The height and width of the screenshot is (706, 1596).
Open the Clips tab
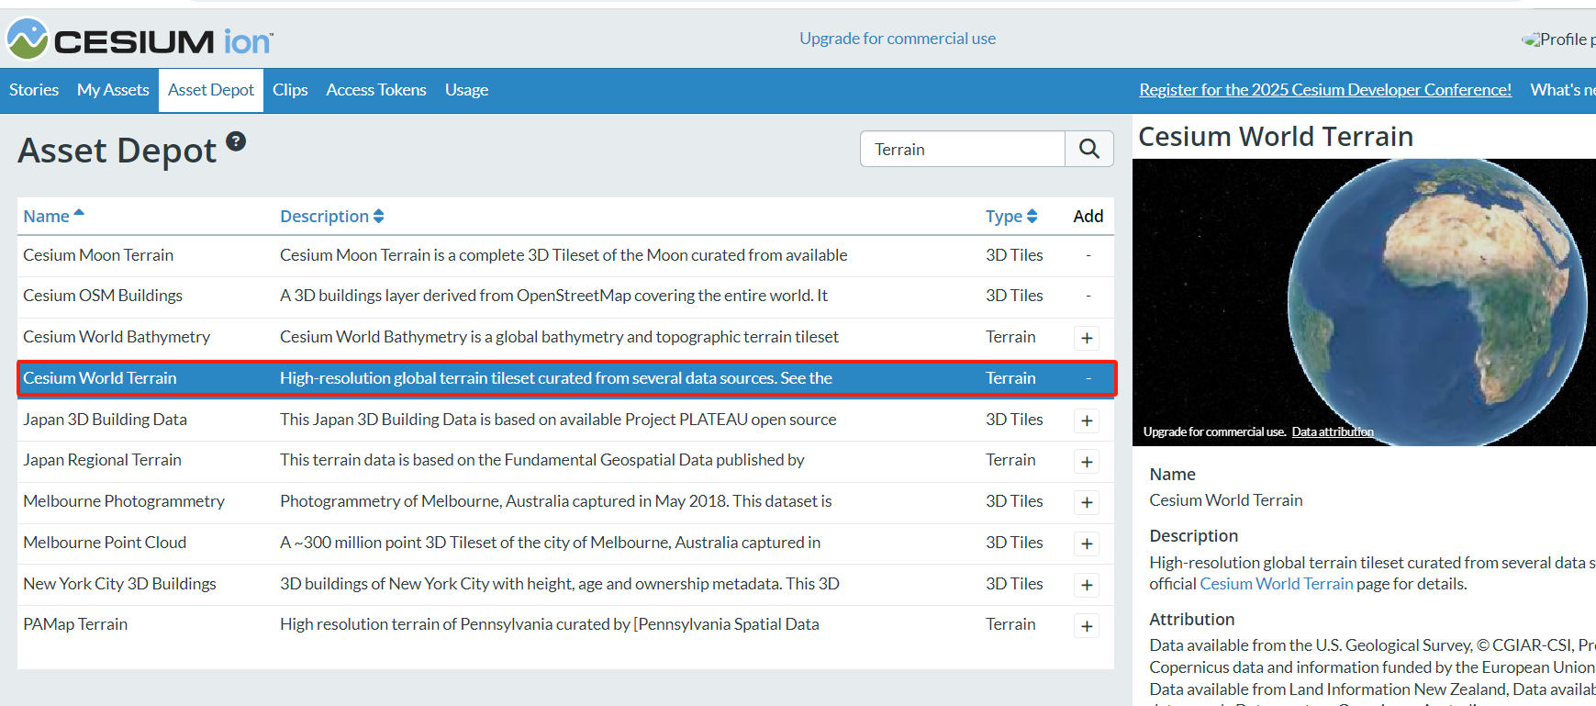[x=290, y=90]
